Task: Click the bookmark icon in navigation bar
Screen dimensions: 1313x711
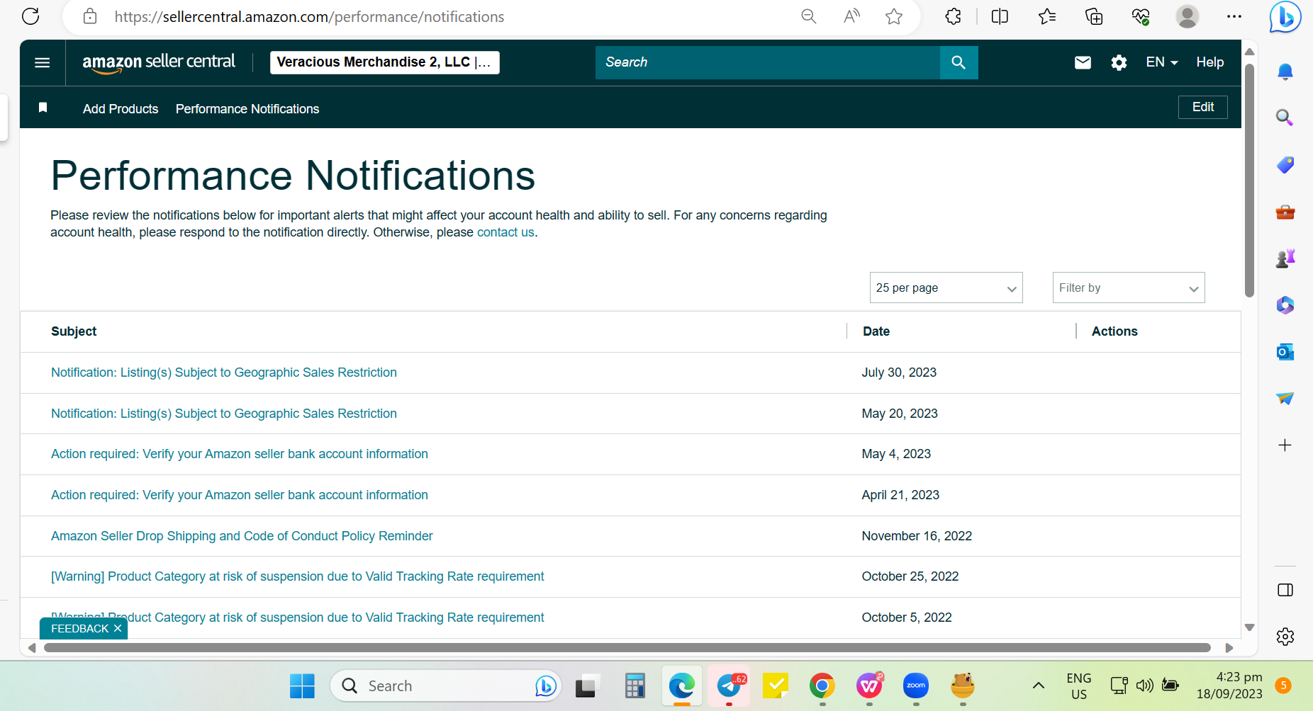Action: [43, 108]
